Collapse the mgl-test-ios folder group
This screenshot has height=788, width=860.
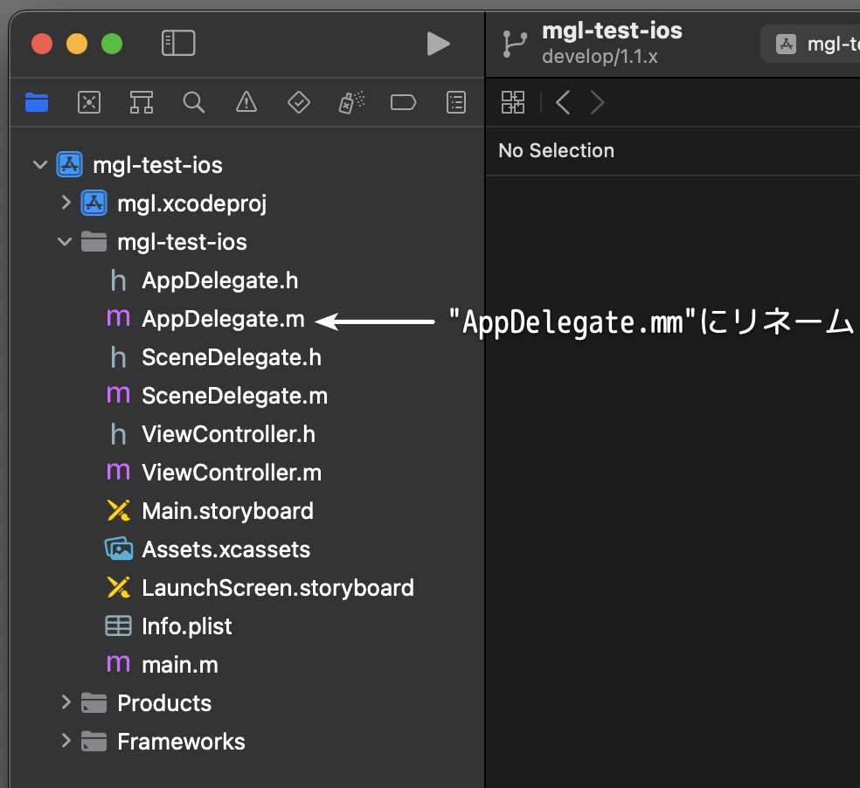coord(65,241)
